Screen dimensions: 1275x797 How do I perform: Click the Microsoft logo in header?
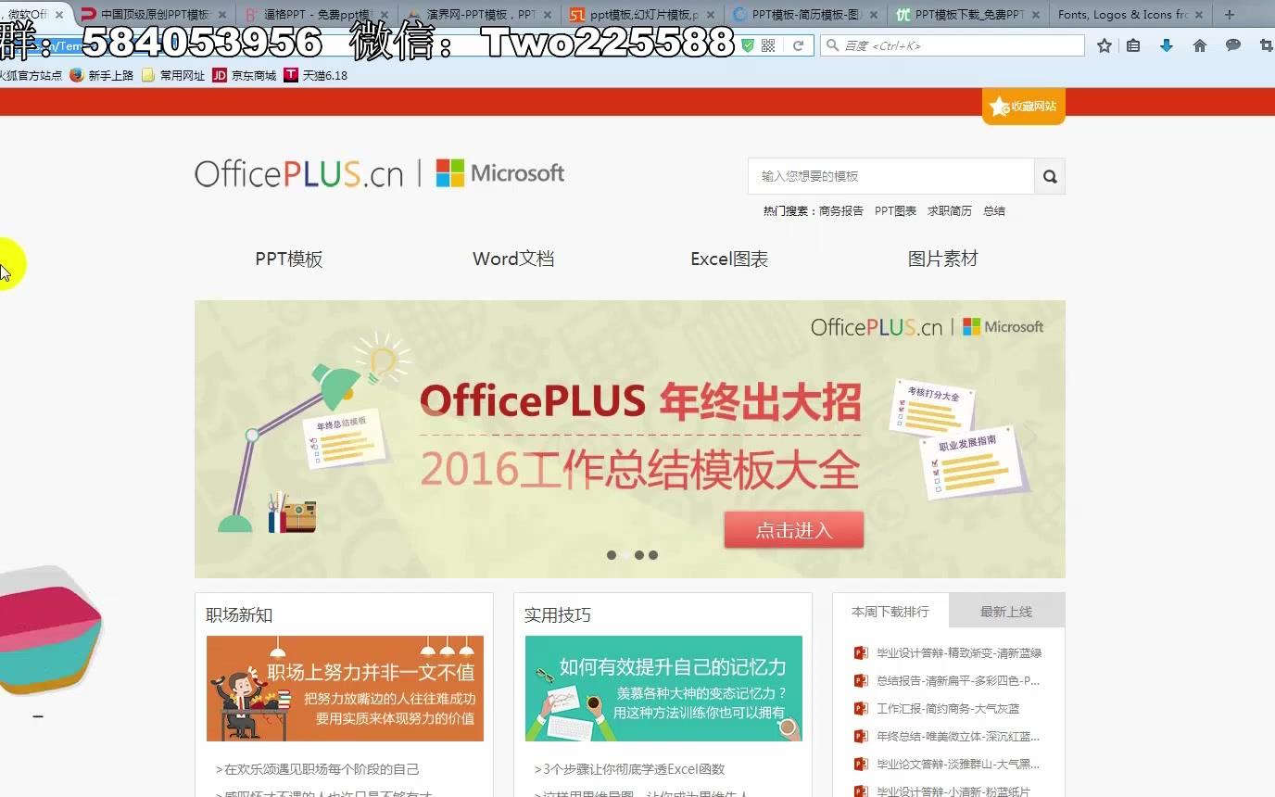(500, 173)
